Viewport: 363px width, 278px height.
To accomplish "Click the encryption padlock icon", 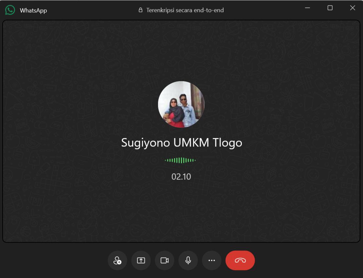I will (140, 10).
